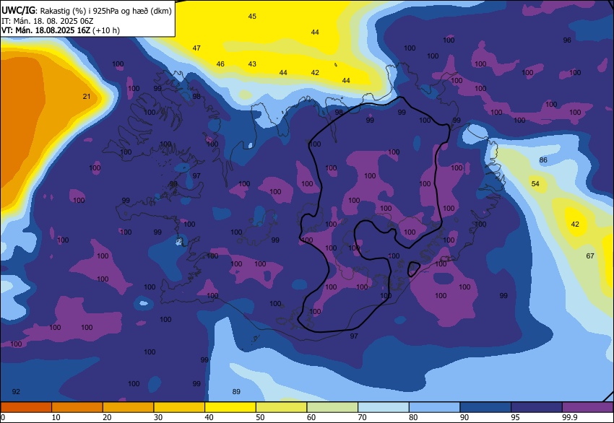Click the '21' value in the orange region
The height and width of the screenshot is (423, 614).
point(87,96)
